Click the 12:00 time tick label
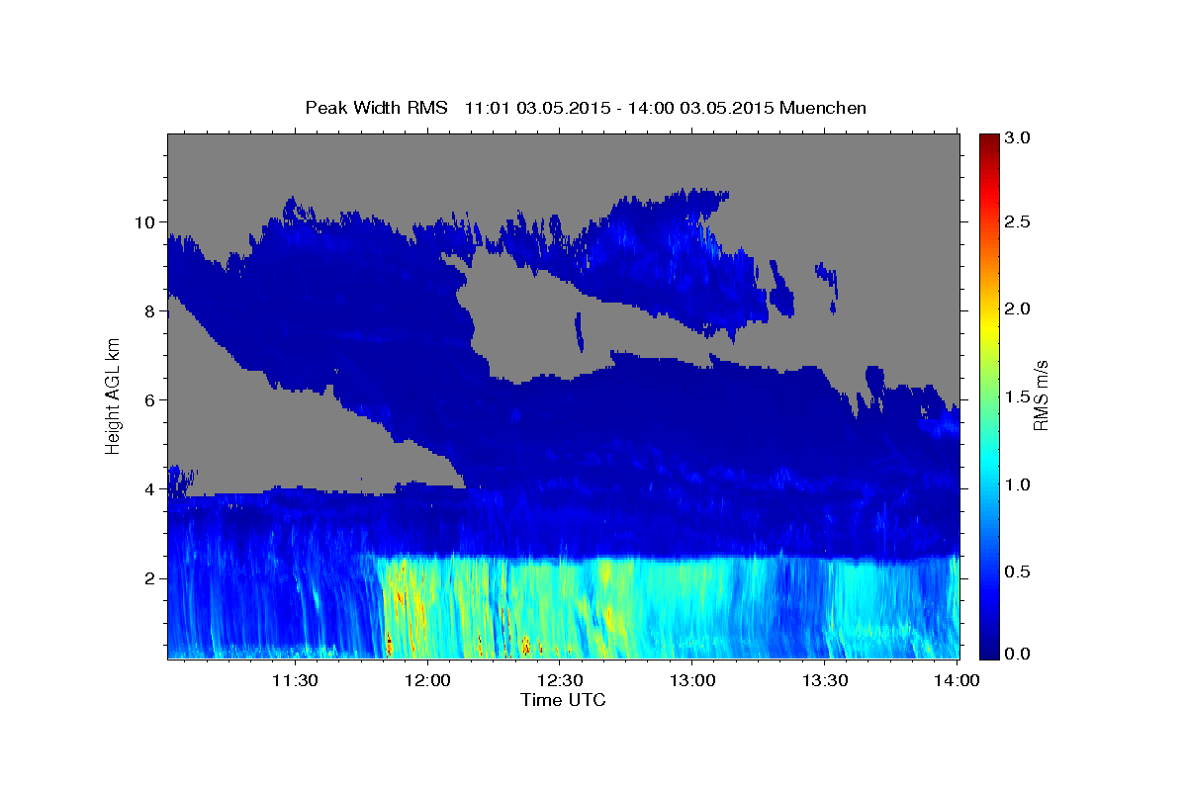 (x=428, y=680)
